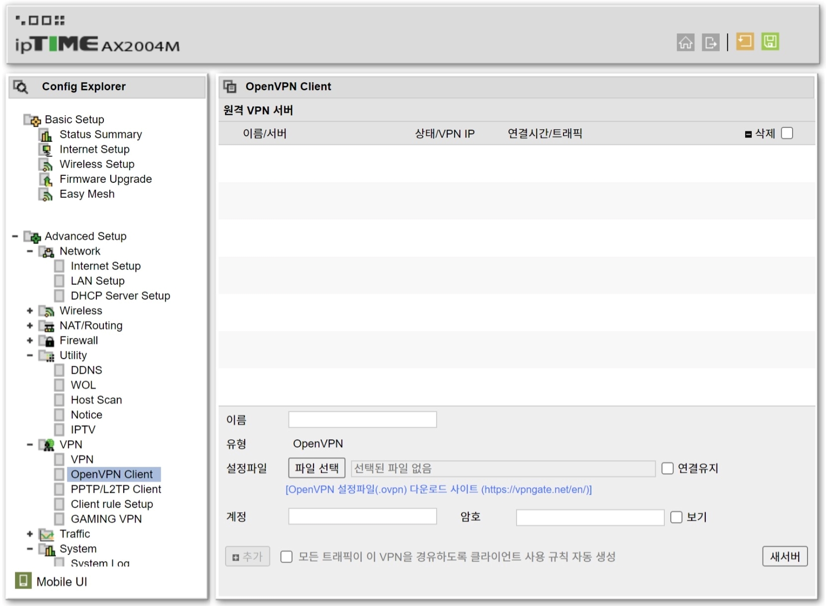Image resolution: width=826 pixels, height=606 pixels.
Task: Open the Mobile UI link
Action: click(x=62, y=582)
